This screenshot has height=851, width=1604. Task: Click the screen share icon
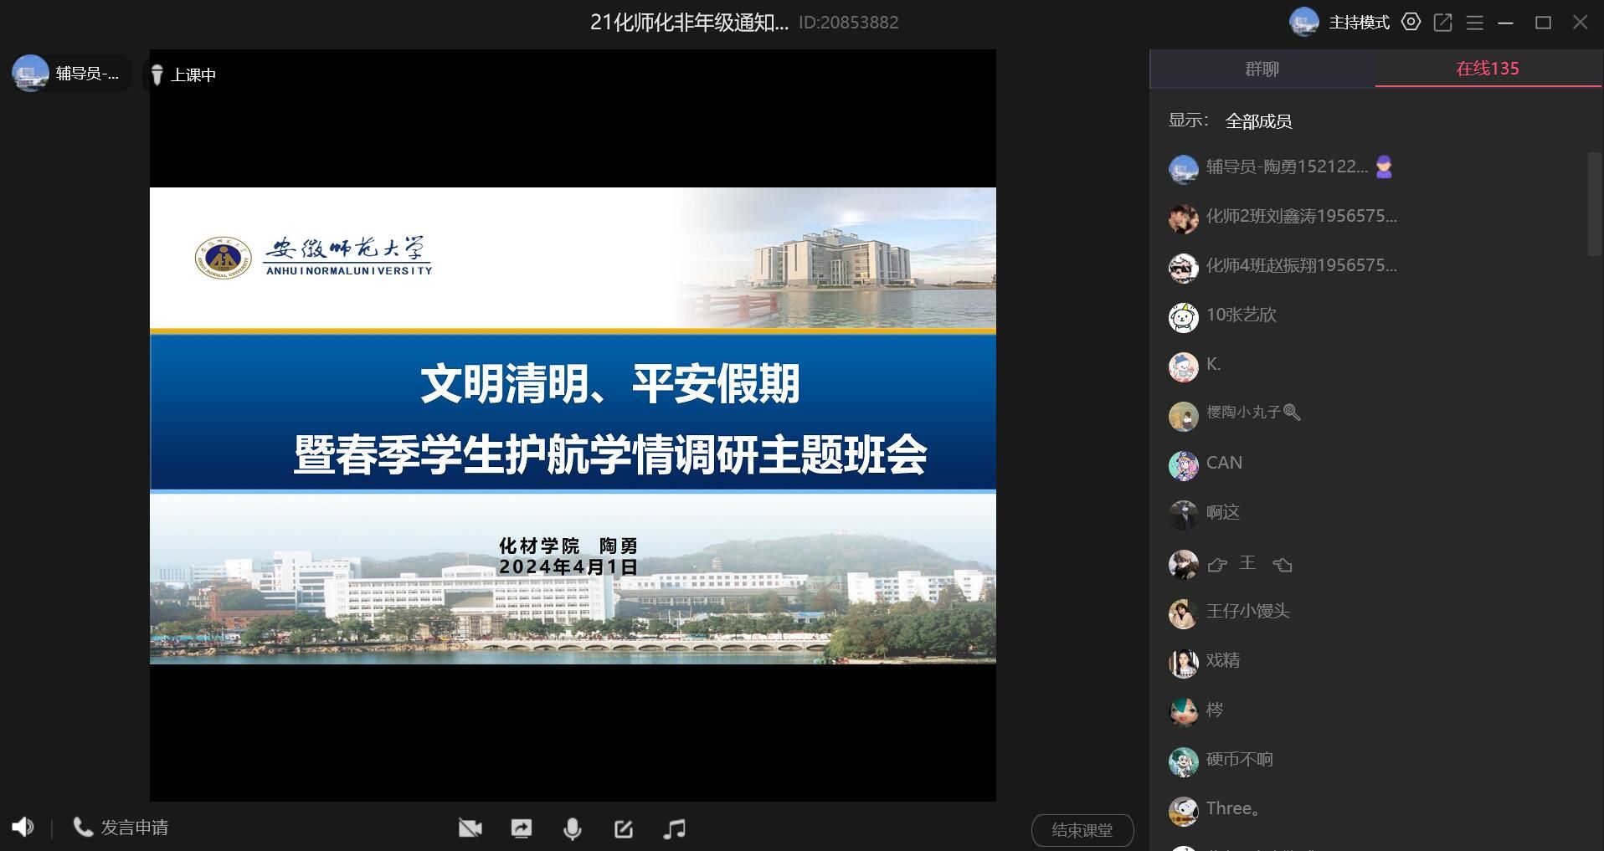521,828
